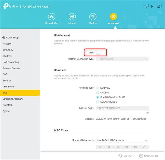Image resolution: width=165 pixels, height=160 pixels.
Task: Open Security settings in sidebar
Action: tap(7, 81)
